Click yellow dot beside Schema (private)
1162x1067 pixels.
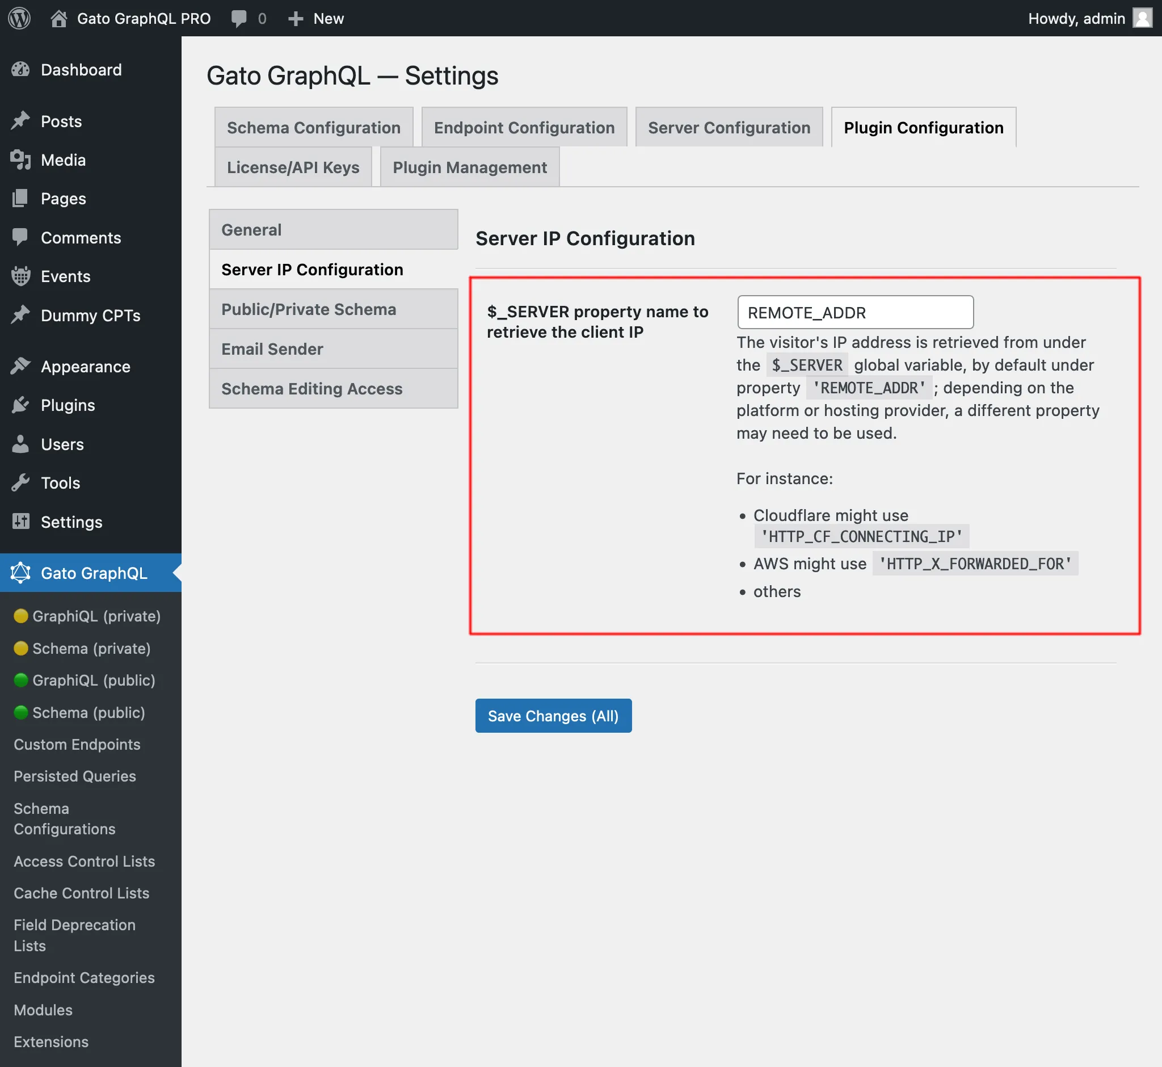pos(21,648)
